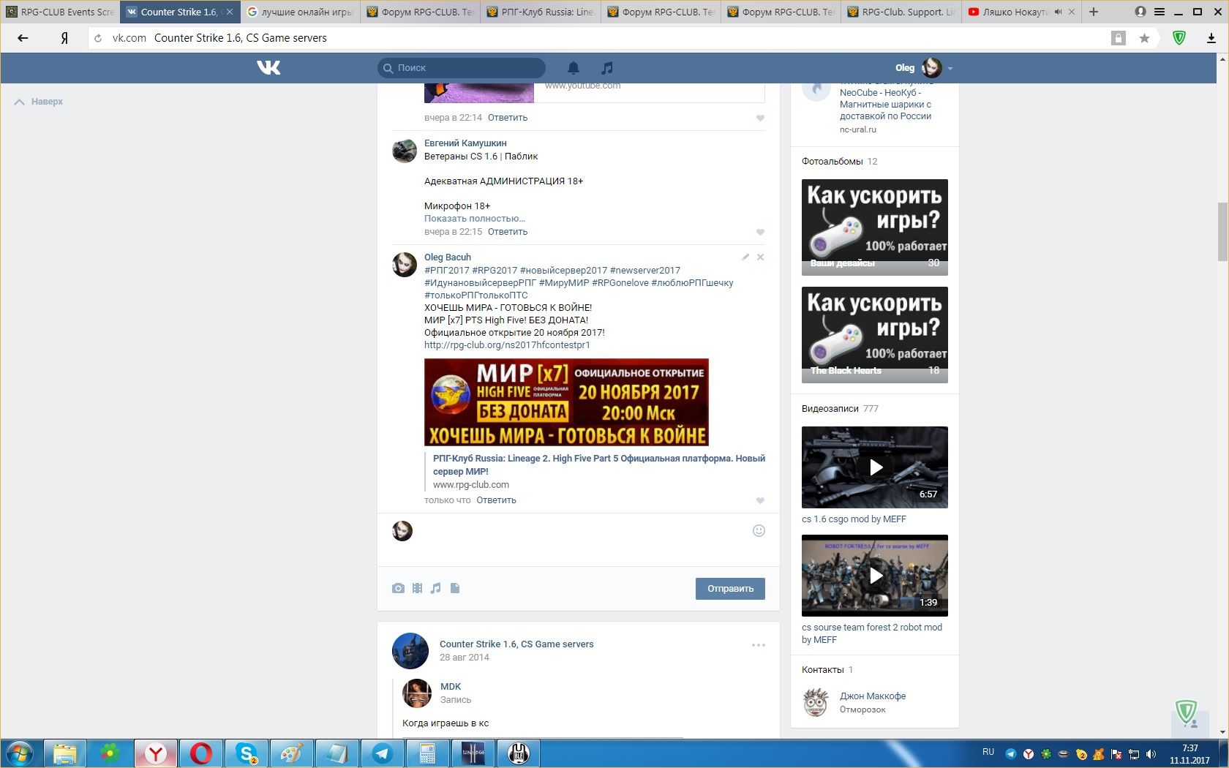Click Ответить on the только что comment
Screen dimensions: 1229x768
coord(496,500)
